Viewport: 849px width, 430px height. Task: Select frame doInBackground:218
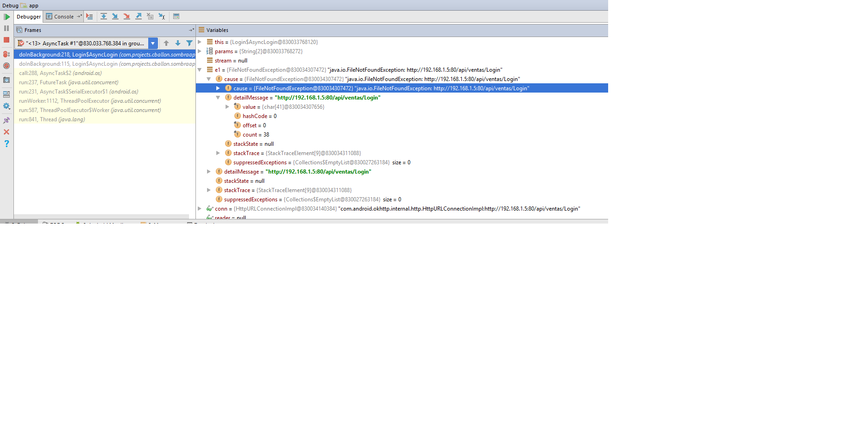105,55
